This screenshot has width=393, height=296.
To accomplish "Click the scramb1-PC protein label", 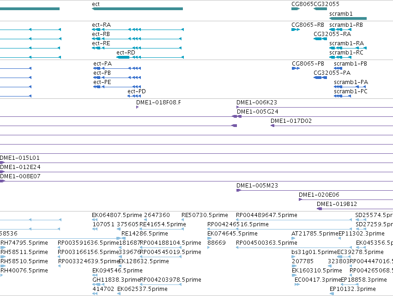I will (x=351, y=91).
